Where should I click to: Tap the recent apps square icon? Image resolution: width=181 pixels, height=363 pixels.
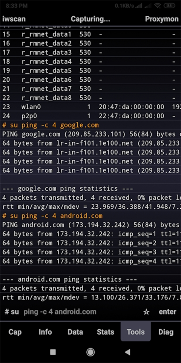53,352
